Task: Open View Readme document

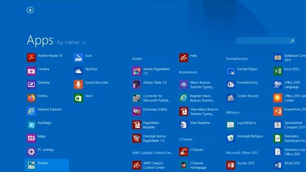Action: coord(195,125)
